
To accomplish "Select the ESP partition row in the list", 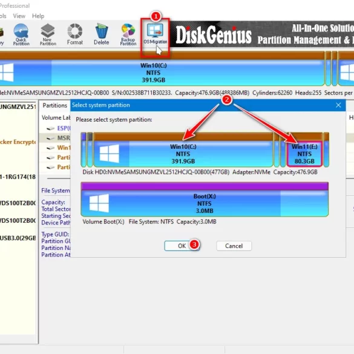I will (x=55, y=128).
